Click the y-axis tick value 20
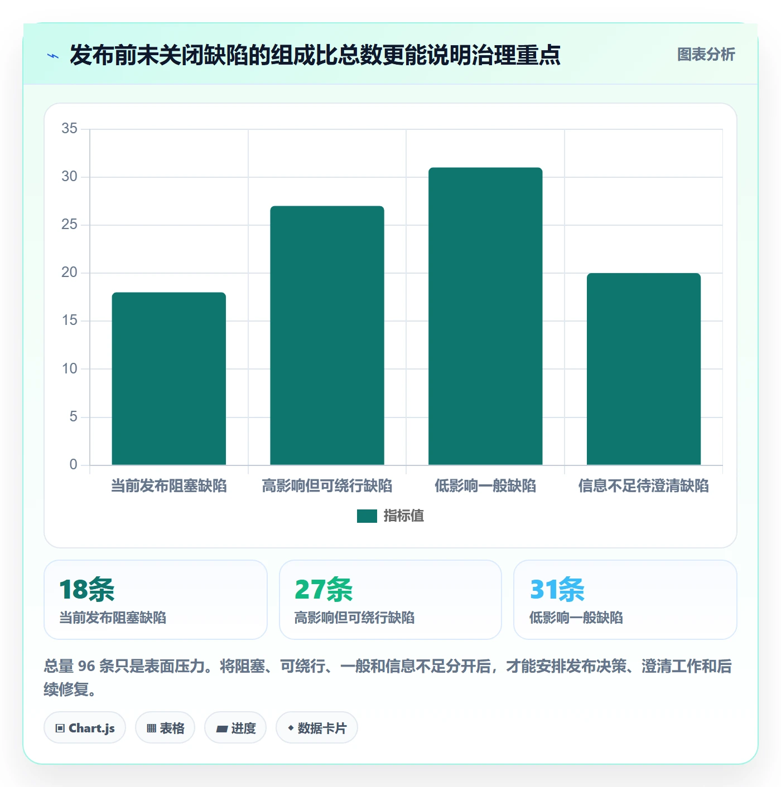This screenshot has width=781, height=787. point(70,273)
